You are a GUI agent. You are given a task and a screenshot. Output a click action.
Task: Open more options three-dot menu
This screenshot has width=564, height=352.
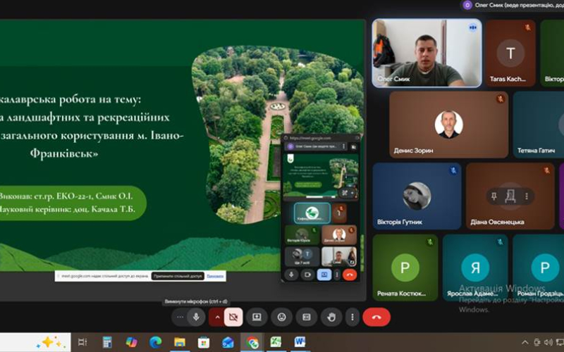pos(352,318)
